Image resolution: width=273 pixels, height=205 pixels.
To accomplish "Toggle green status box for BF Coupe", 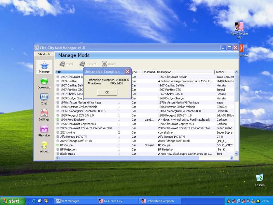I will (58, 145).
